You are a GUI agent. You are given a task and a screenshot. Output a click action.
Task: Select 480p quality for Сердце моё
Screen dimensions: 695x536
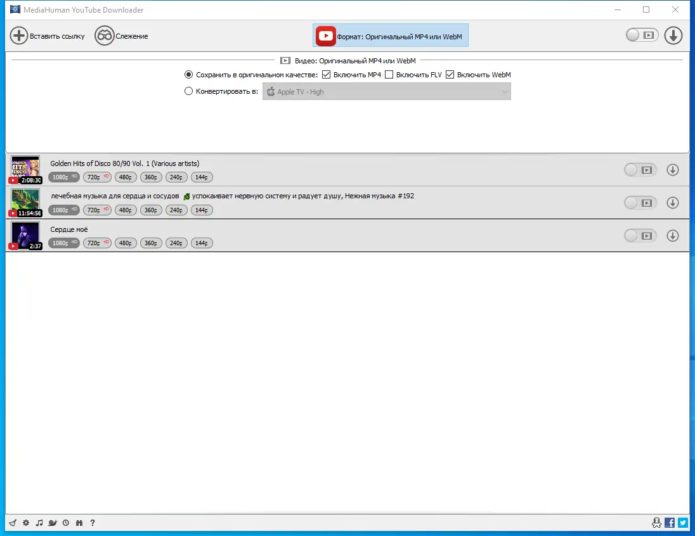pyautogui.click(x=126, y=243)
